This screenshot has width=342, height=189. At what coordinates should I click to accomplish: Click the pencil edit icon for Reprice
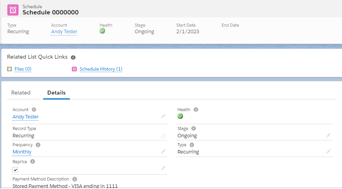[163, 168]
